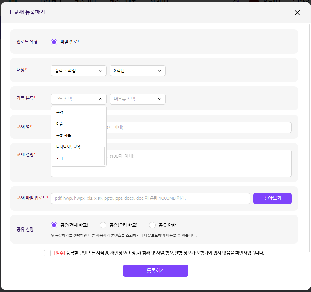Viewport: 311px width, 292px height.
Task: Click the 교재 명 text field
Action: [199, 127]
